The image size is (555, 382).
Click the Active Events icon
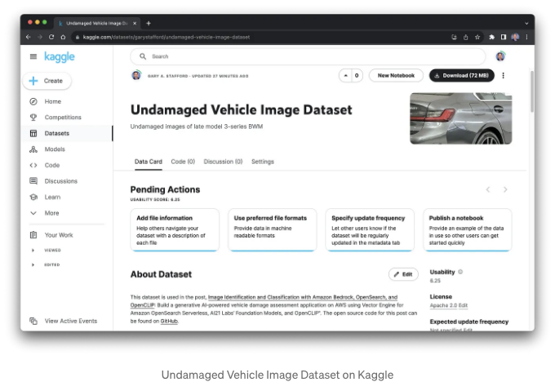tap(33, 321)
